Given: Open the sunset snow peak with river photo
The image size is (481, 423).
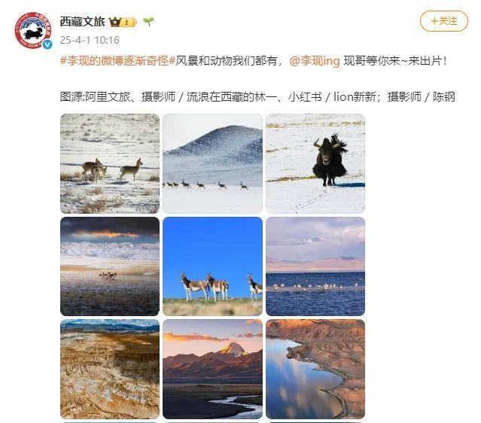Looking at the screenshot, I should [212, 369].
